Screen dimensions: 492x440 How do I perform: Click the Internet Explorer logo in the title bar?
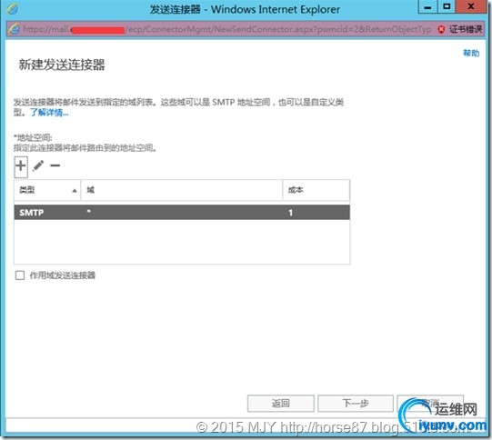click(x=12, y=9)
